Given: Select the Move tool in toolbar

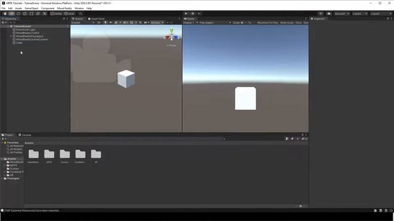Looking at the screenshot, I should point(12,14).
